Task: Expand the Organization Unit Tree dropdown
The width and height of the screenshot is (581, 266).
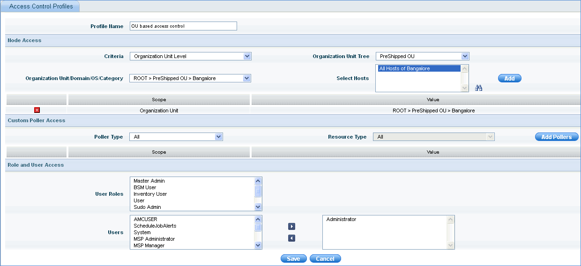Action: (x=422, y=56)
